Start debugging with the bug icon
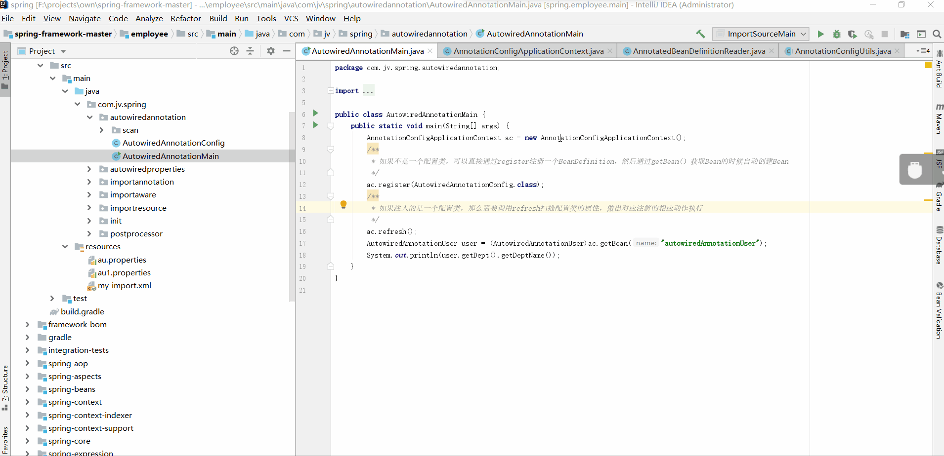The image size is (944, 456). 836,34
